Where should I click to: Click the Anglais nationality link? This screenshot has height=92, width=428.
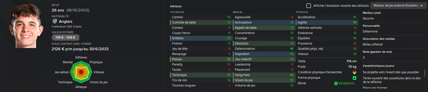tap(65, 21)
